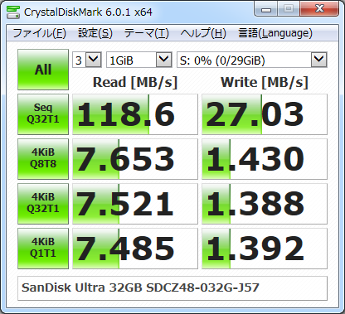Open the 設定(S) menu

coord(95,33)
